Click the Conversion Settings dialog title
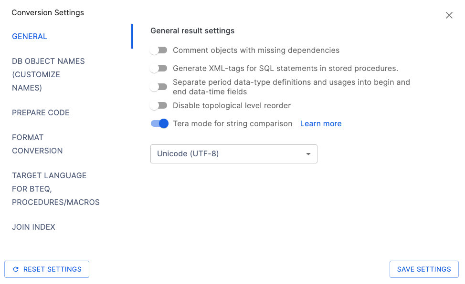This screenshot has height=284, width=465. pos(48,13)
